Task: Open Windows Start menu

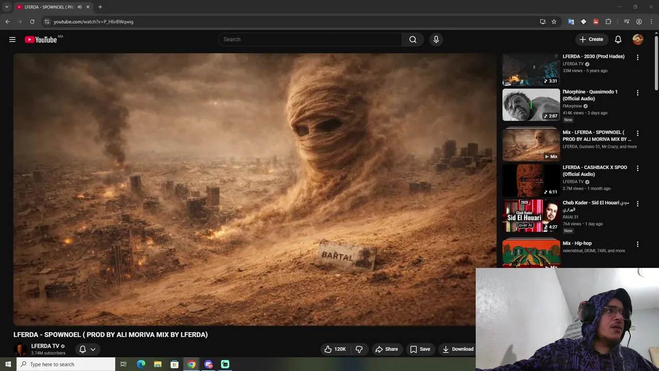Action: tap(8, 364)
